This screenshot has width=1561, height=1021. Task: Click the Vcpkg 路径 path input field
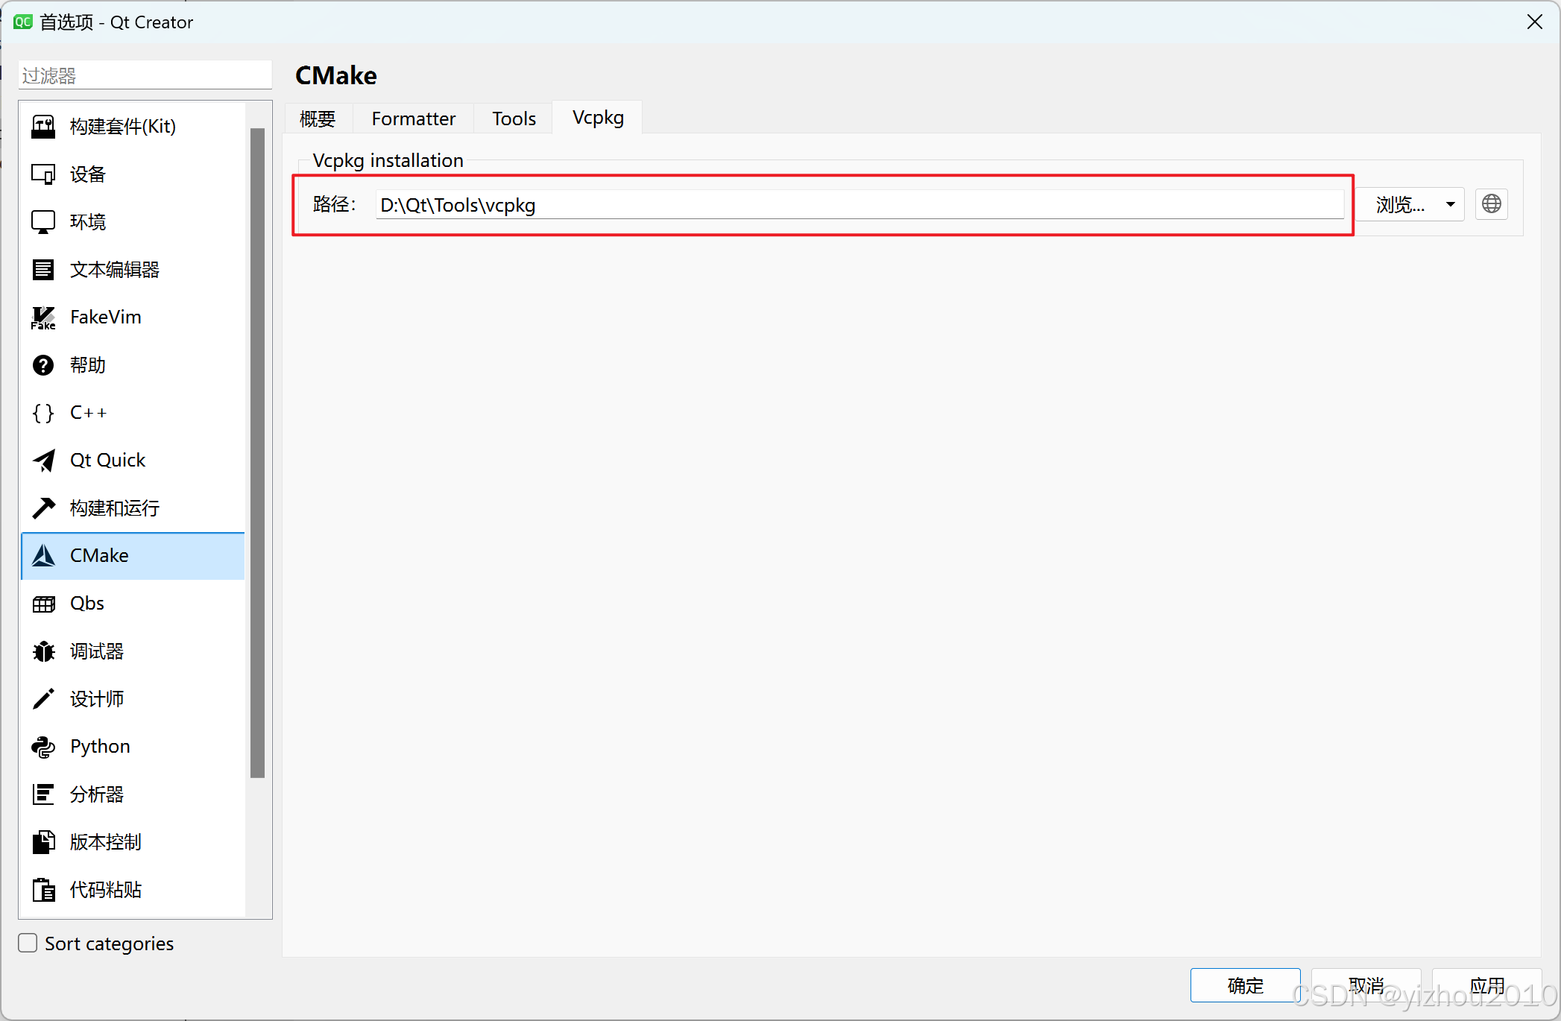tap(860, 205)
